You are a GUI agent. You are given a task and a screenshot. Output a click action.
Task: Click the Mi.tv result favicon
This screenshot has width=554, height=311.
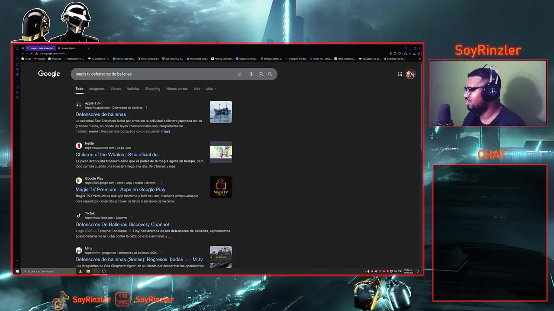pos(79,251)
